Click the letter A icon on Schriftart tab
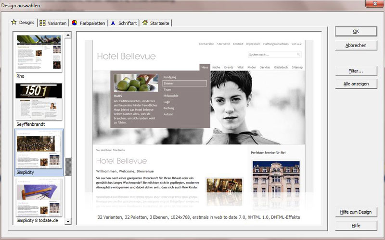Screen dimensions: 385x240 click(x=113, y=23)
